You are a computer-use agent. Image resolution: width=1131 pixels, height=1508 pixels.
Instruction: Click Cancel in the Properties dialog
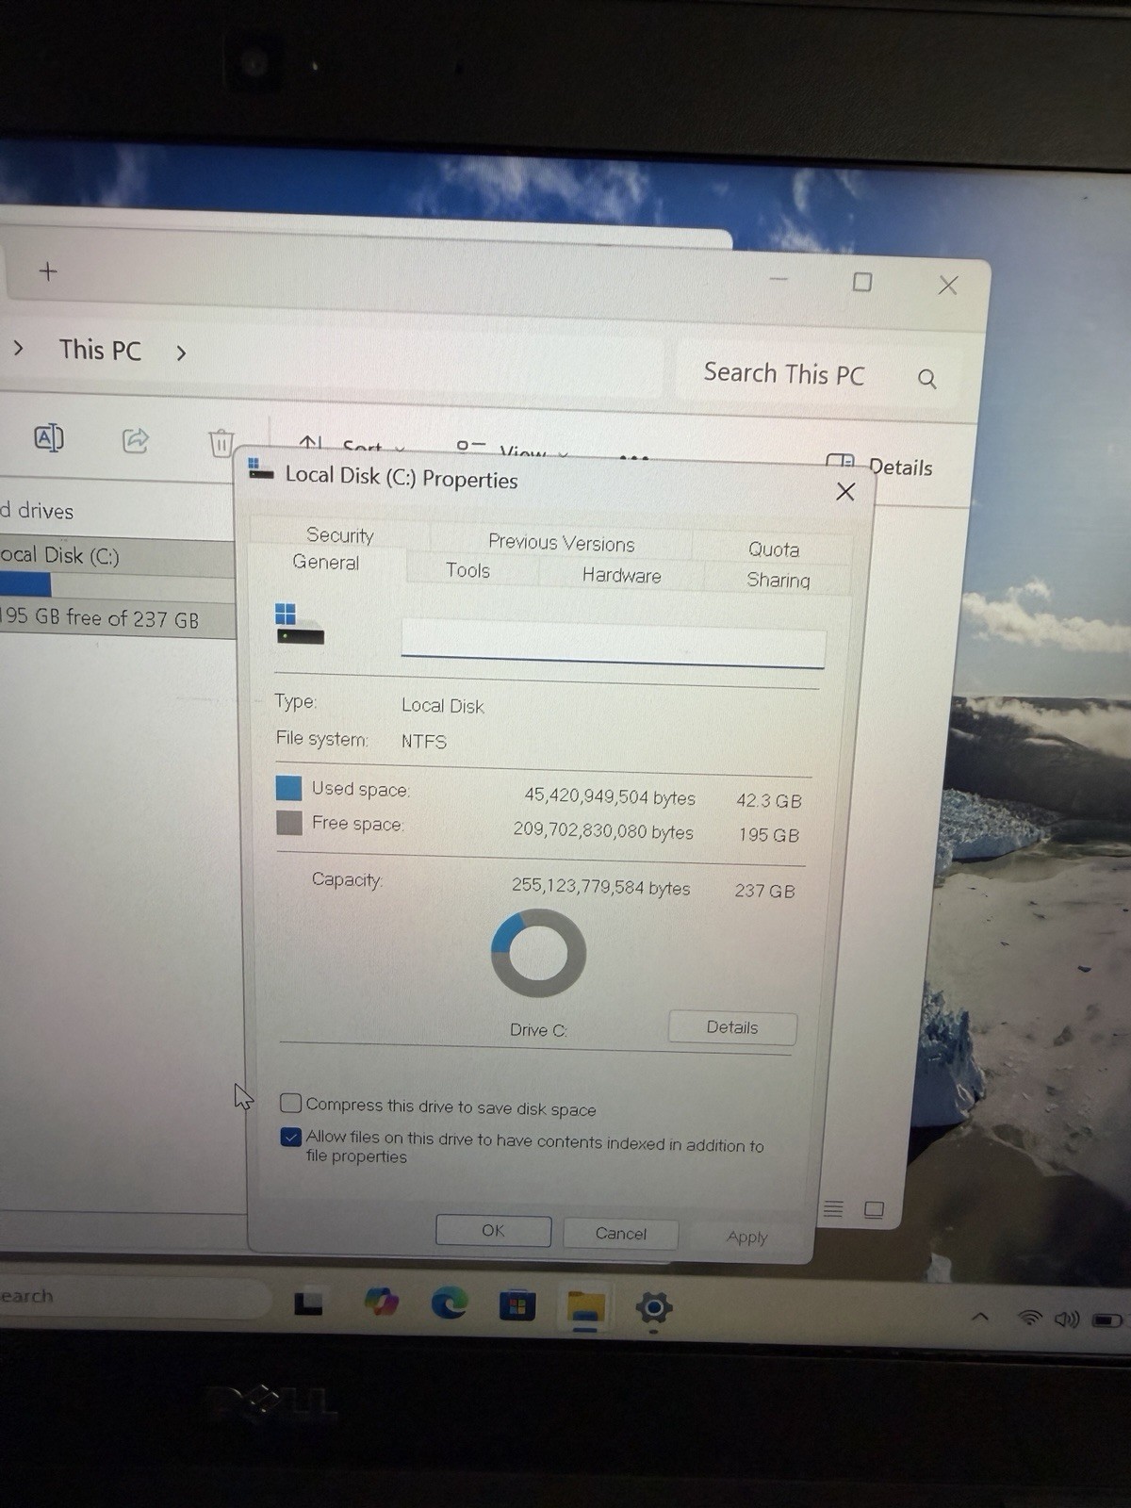point(620,1234)
